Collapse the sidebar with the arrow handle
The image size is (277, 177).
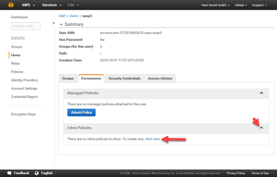[x=54, y=23]
